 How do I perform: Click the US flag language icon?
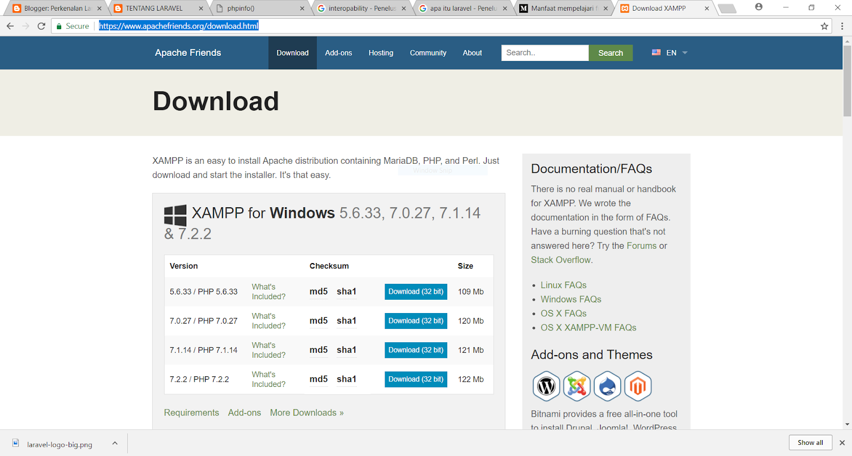[x=656, y=52]
